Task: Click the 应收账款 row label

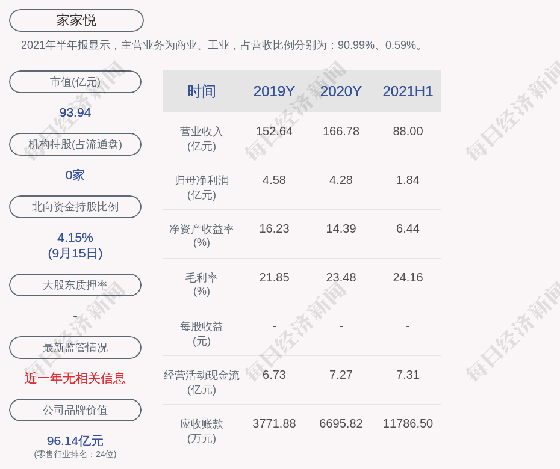Action: click(x=202, y=431)
